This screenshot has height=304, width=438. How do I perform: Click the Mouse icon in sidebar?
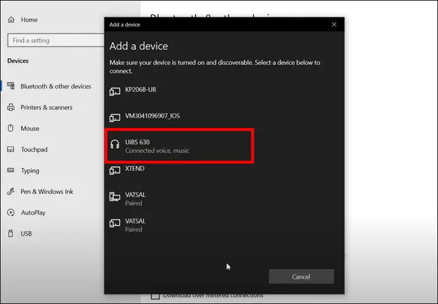11,128
